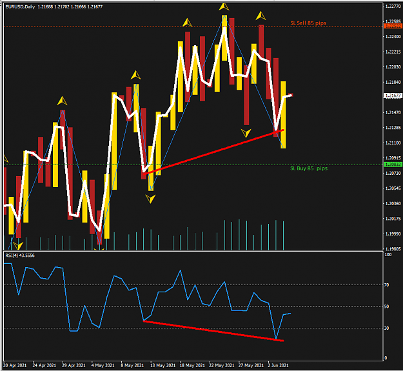Click the 1.21100 price axis label
This screenshot has width=403, height=371.
click(393, 143)
